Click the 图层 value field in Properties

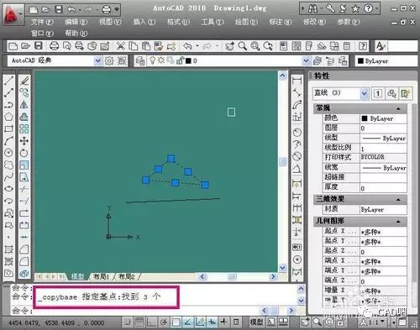[x=383, y=128]
